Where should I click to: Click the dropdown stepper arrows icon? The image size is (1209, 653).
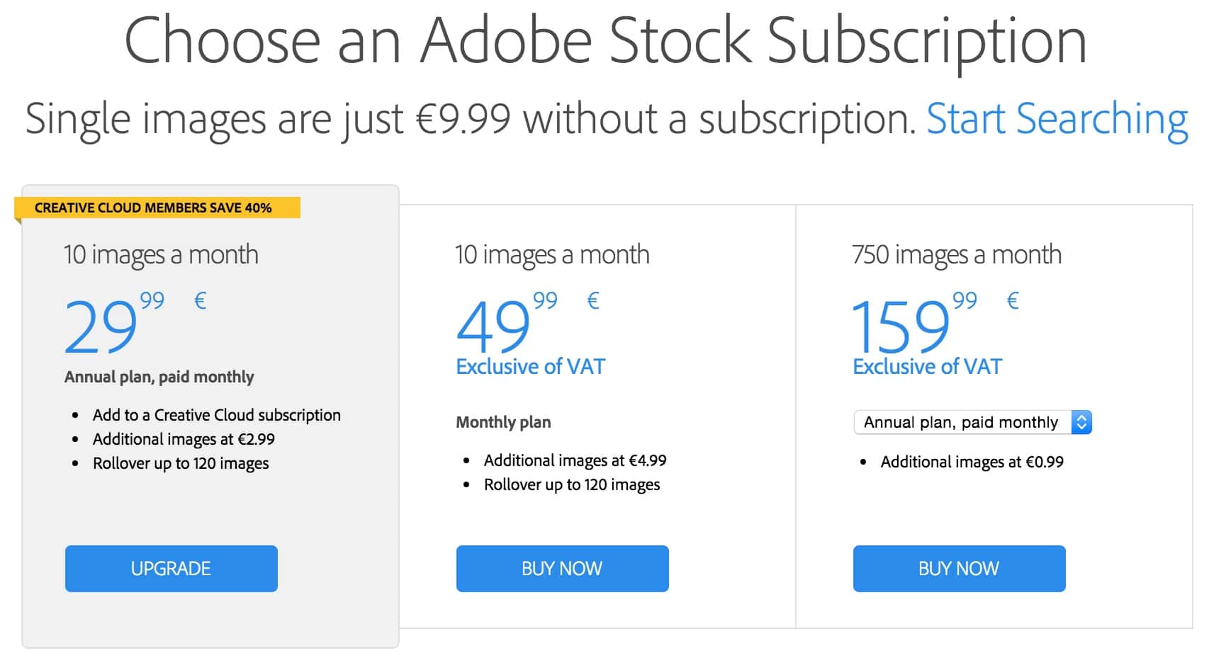[1081, 422]
